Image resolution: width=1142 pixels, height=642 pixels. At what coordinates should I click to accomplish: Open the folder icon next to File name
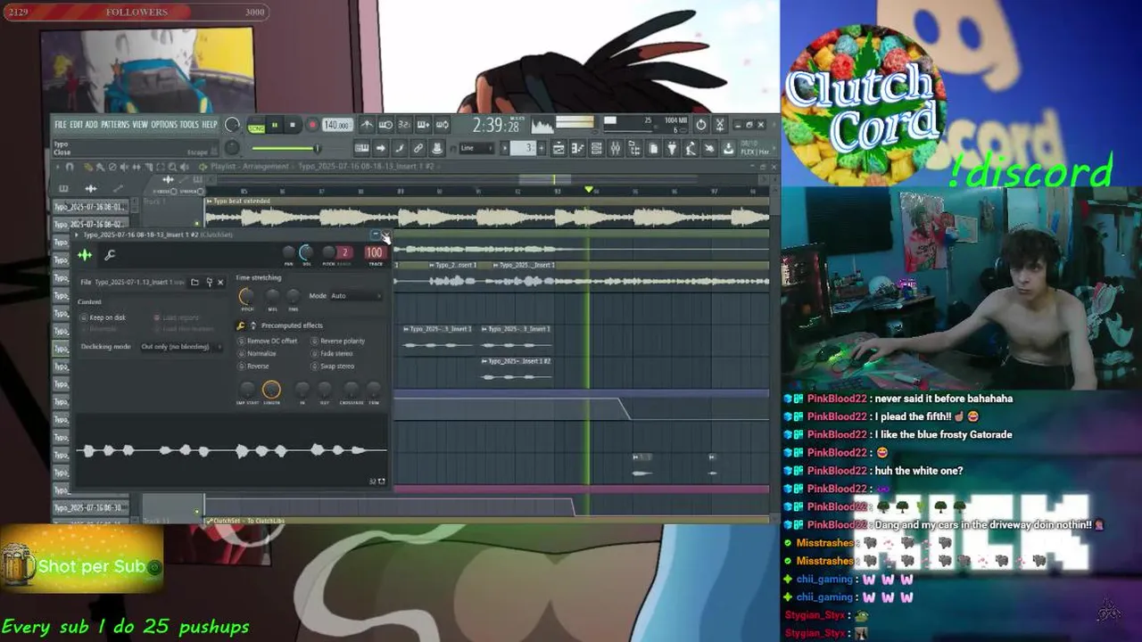(194, 282)
